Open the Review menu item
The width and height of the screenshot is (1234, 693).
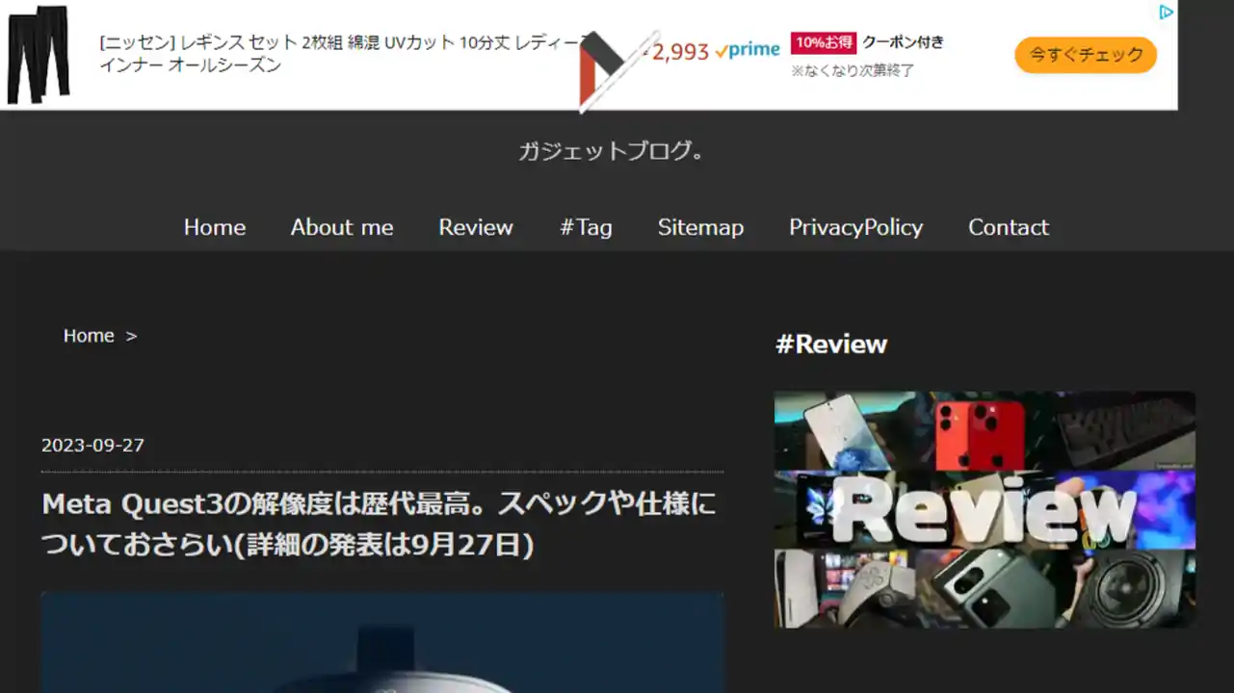click(476, 227)
